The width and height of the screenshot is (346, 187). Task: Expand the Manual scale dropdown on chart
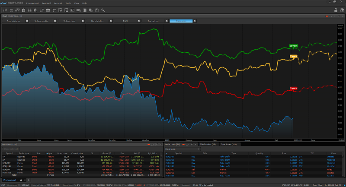tap(340, 25)
